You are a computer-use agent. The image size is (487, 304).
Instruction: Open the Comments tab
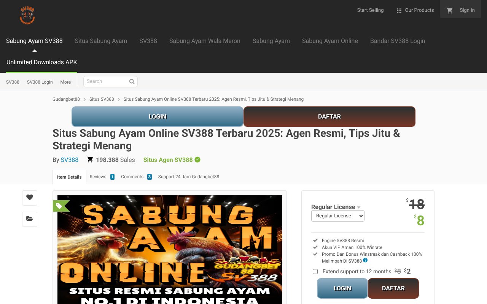click(x=132, y=177)
